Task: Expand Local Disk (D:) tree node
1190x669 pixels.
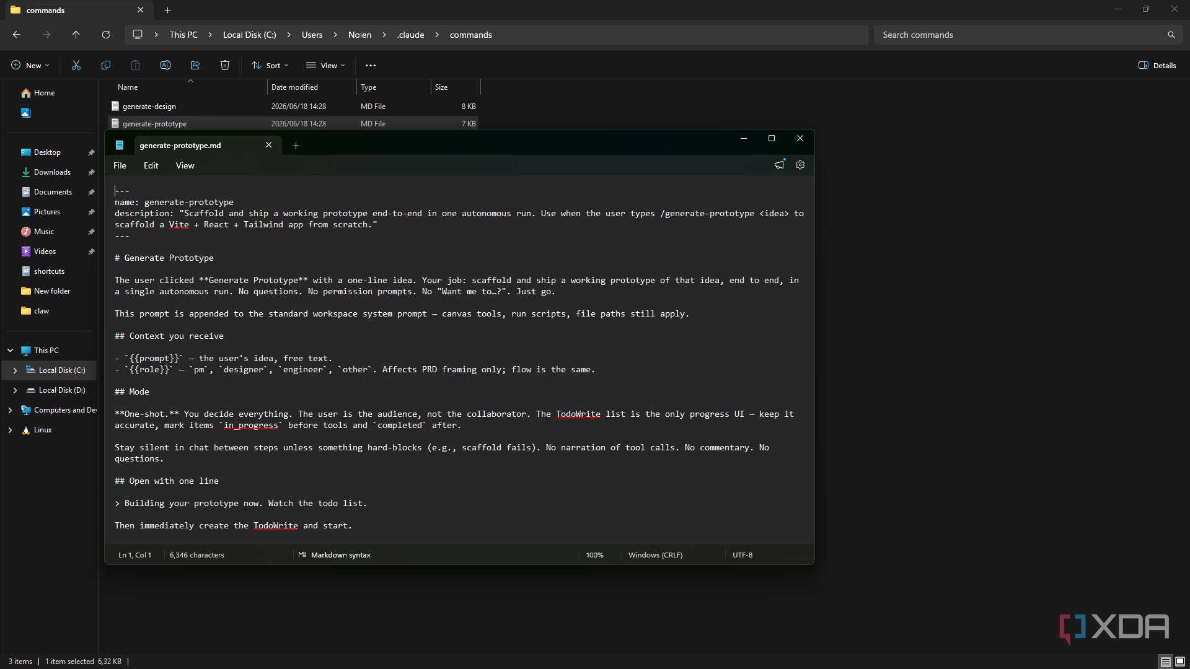Action: 15,390
